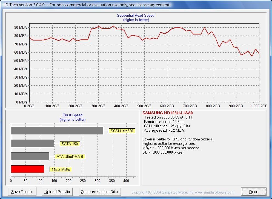Viewport: 272px width, 199px height.
Task: Click the CPU utilization 12% line
Action: (171, 126)
